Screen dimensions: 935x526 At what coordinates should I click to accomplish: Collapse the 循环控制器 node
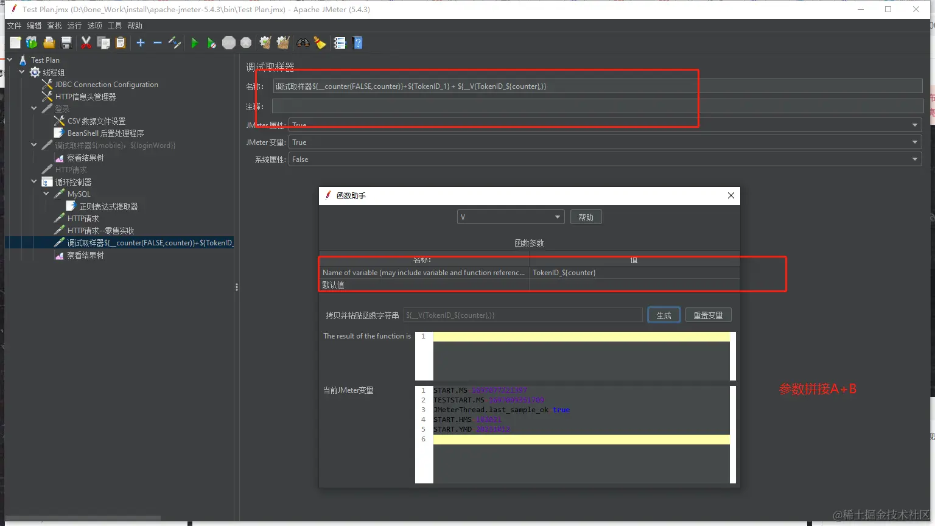[34, 181]
